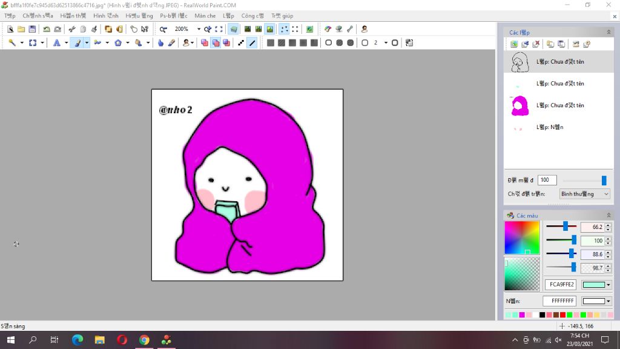
Task: Expand the selection tool options arrow
Action: (x=42, y=43)
